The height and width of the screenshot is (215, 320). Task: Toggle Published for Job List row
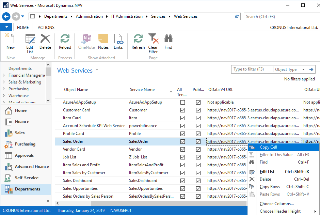coord(198,157)
